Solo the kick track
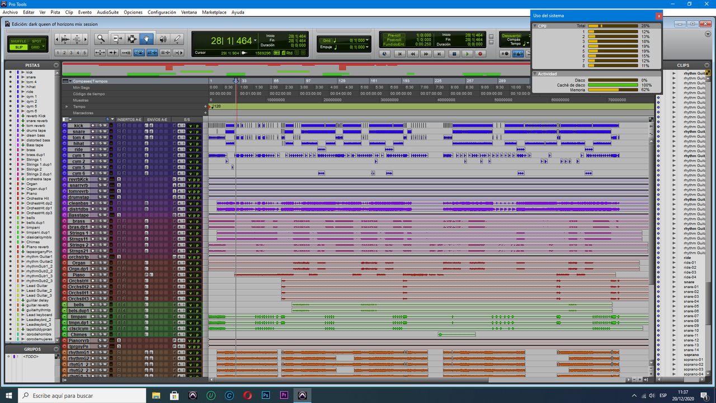This screenshot has height=403, width=716. pos(101,125)
